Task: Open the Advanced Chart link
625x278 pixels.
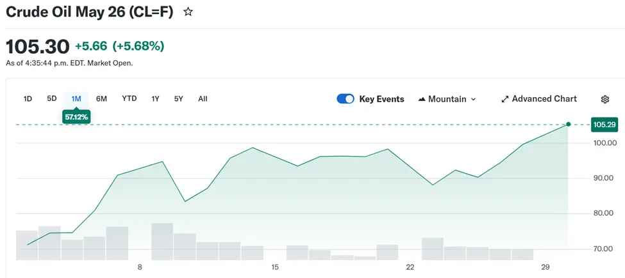Action: [x=544, y=99]
